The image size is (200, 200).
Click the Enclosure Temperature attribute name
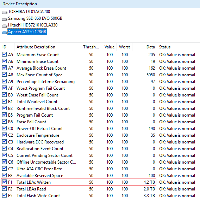(38, 135)
